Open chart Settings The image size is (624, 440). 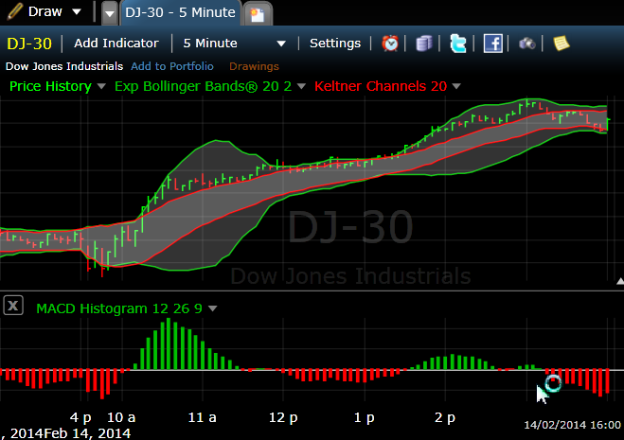(335, 43)
